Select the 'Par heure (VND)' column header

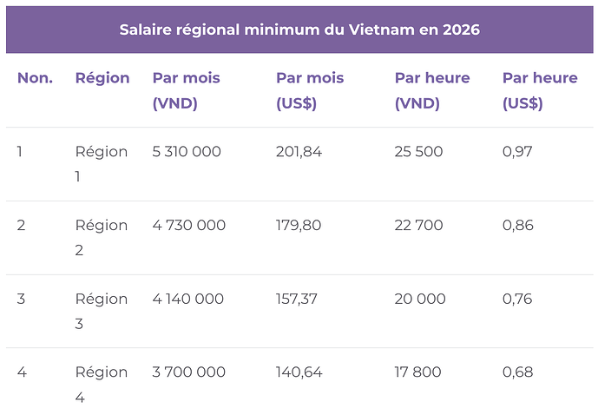(432, 91)
